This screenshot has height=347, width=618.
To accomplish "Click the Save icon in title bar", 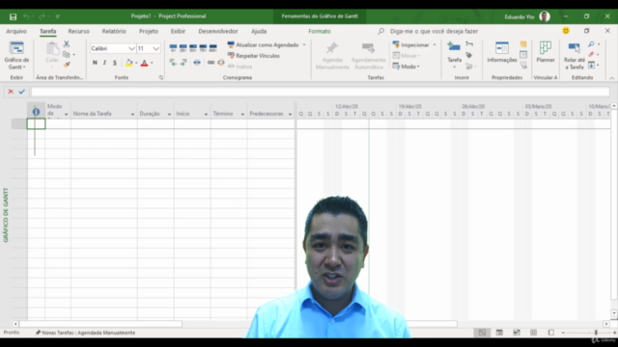I will tap(13, 16).
